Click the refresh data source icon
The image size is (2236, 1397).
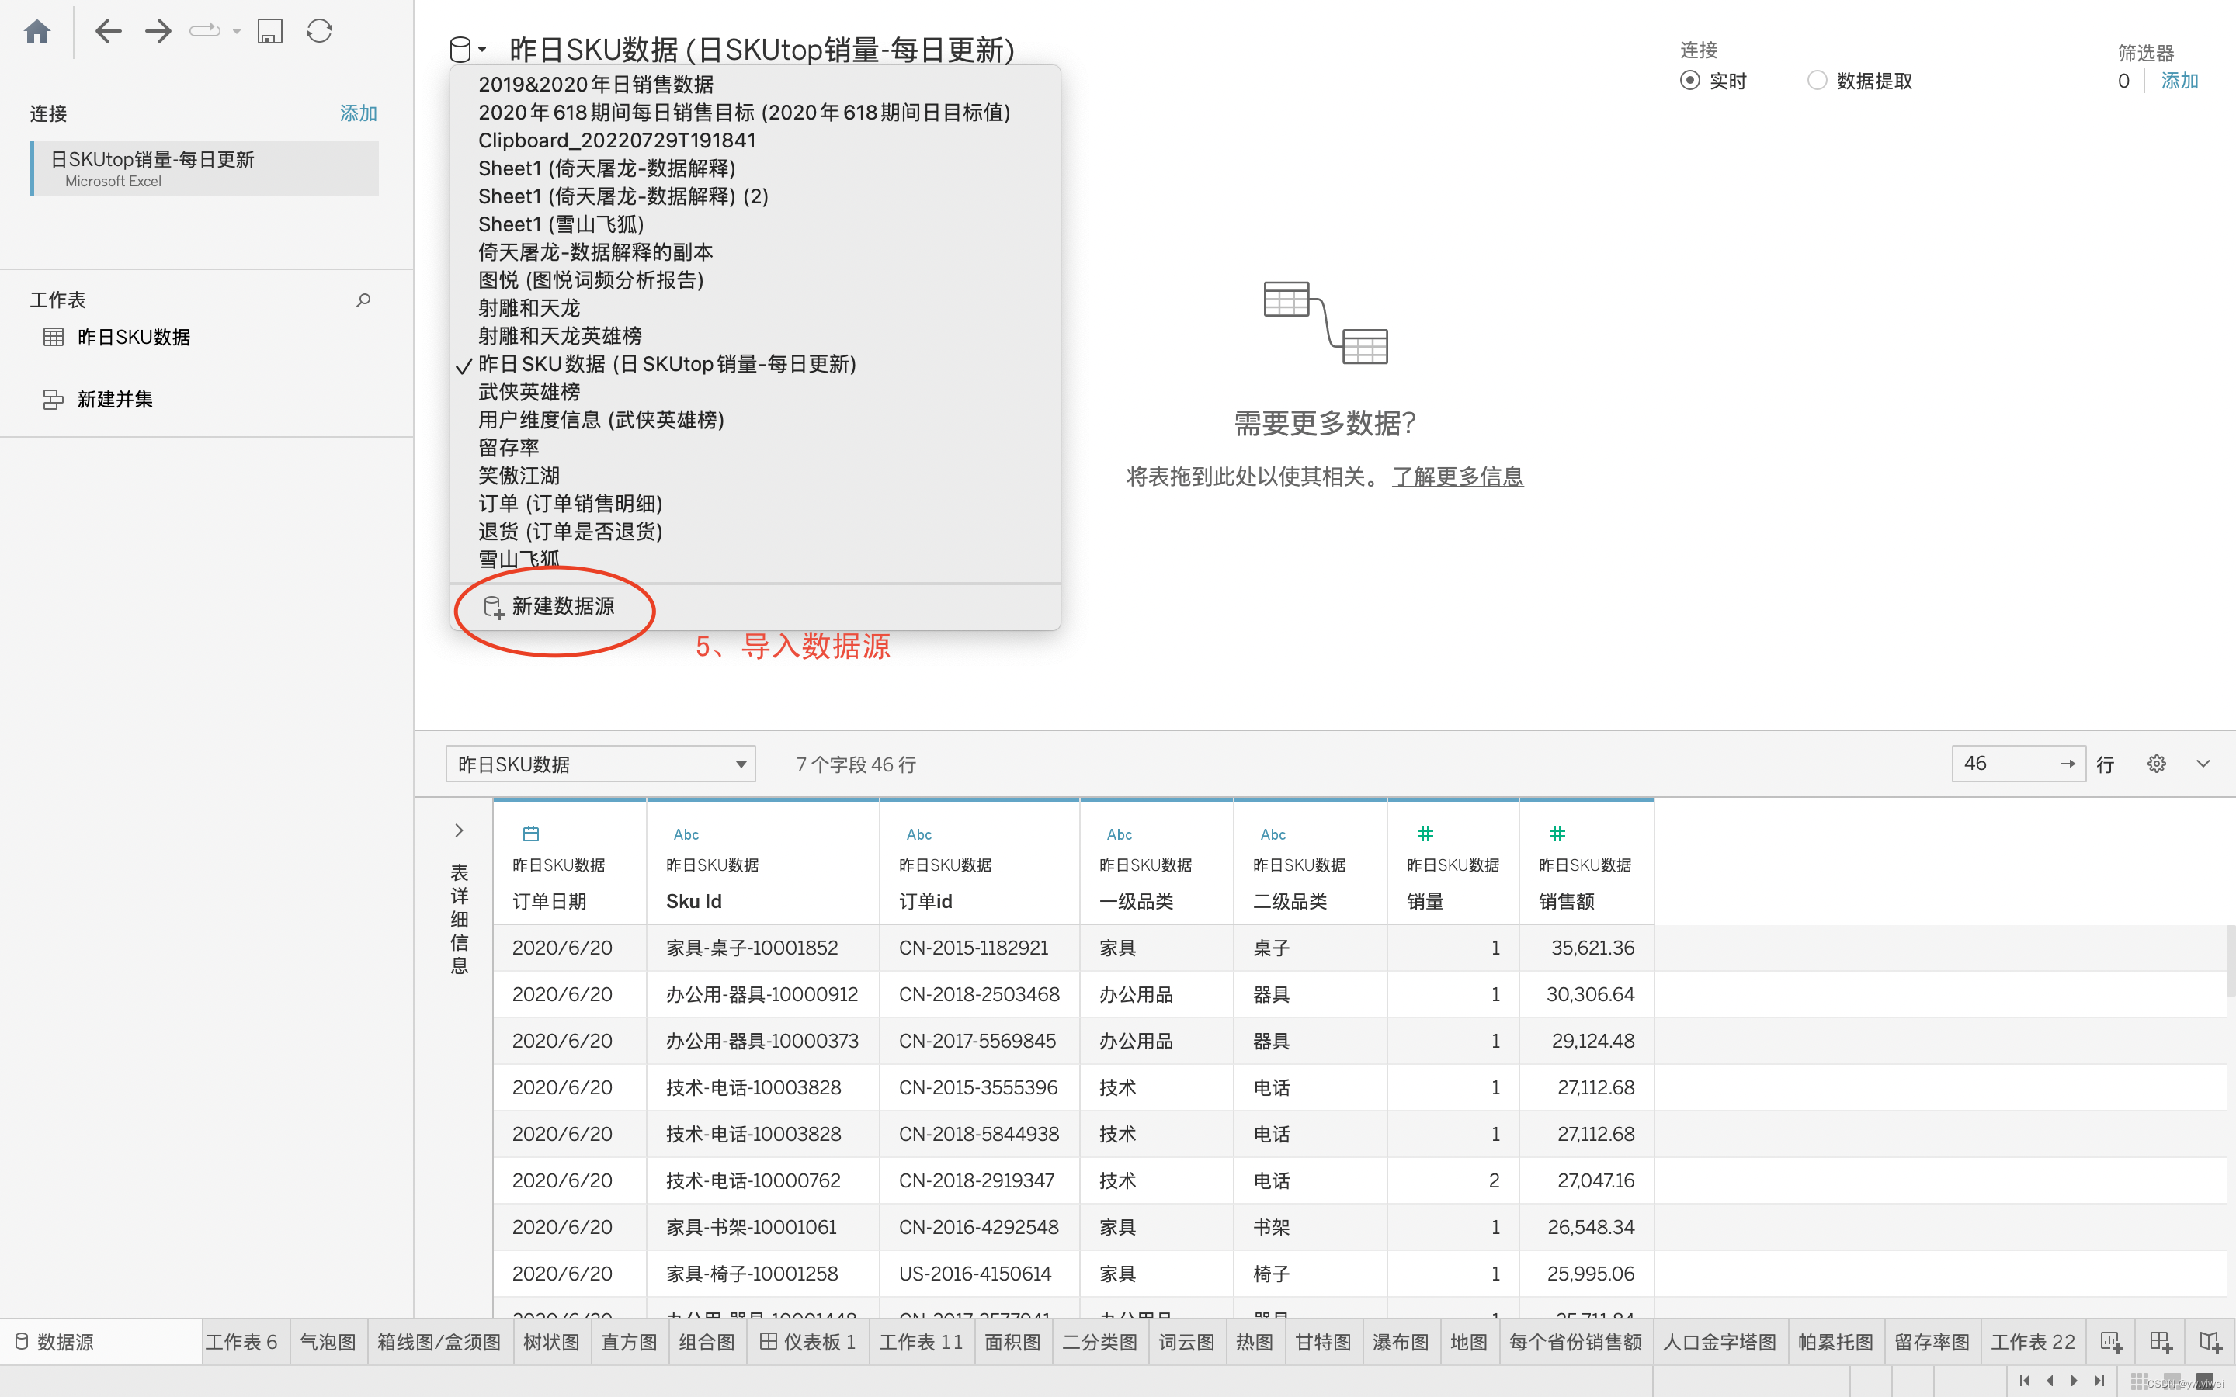pyautogui.click(x=320, y=31)
